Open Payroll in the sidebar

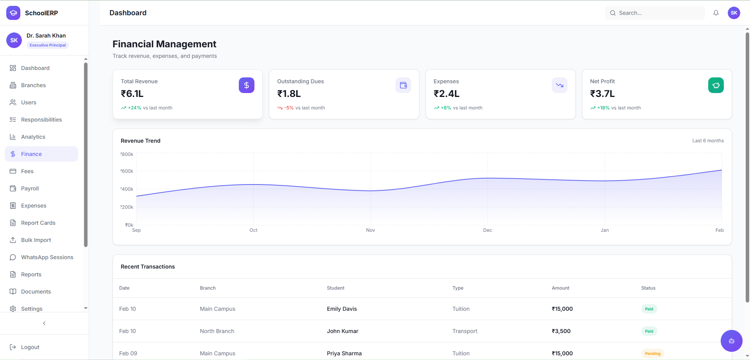click(41, 188)
